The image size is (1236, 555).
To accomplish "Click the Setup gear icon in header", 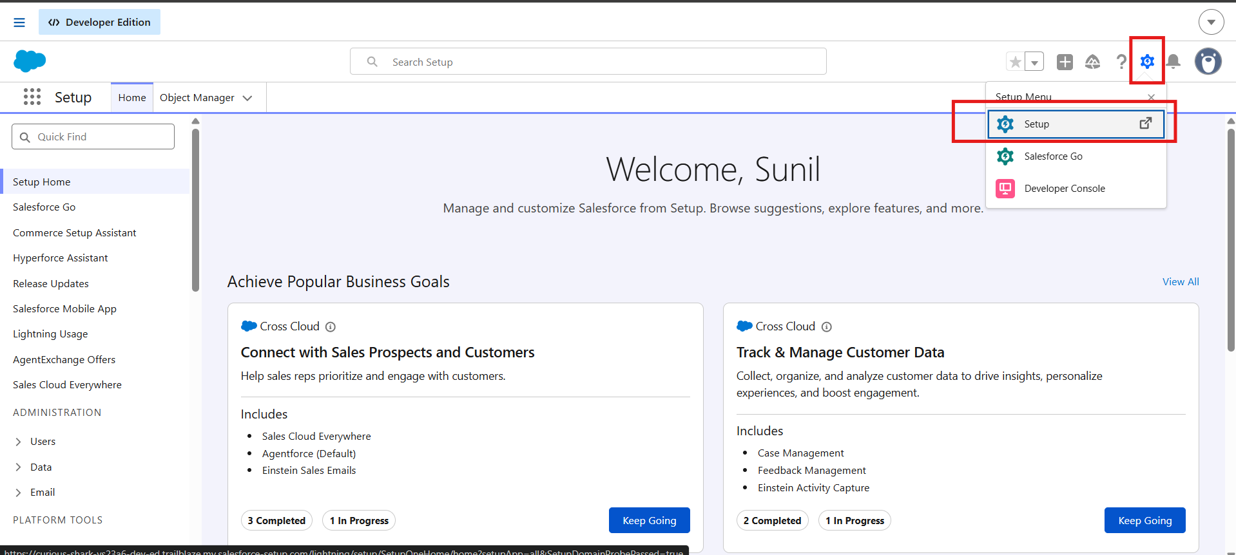I will (x=1147, y=61).
